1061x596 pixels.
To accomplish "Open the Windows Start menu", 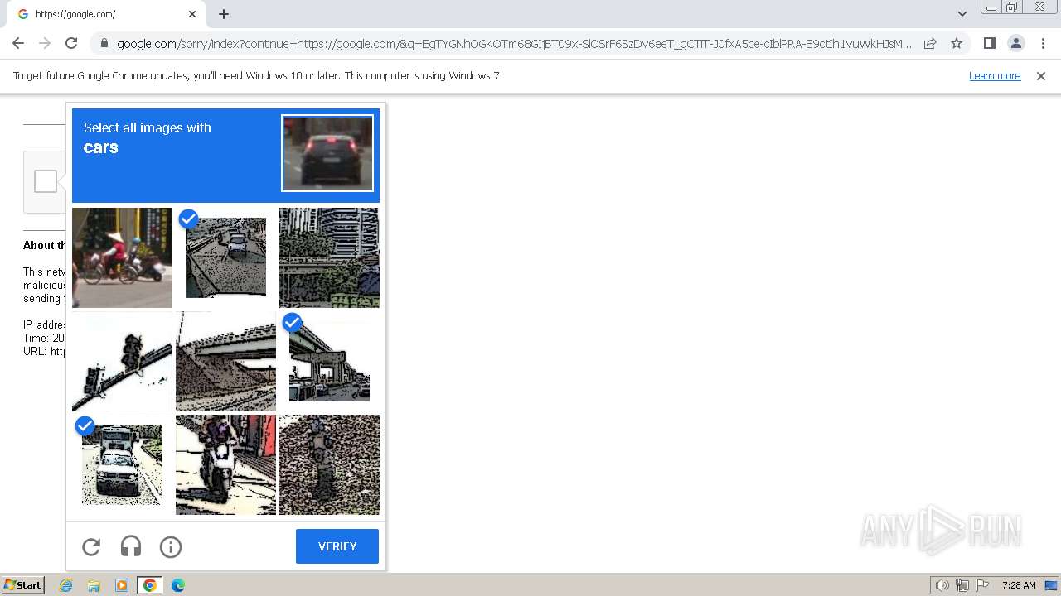I will [22, 585].
